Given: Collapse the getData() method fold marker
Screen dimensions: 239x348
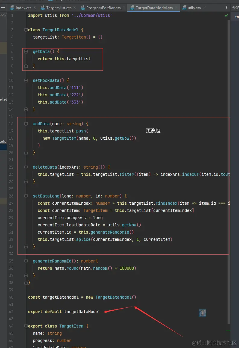Looking at the screenshot, I should [26, 51].
